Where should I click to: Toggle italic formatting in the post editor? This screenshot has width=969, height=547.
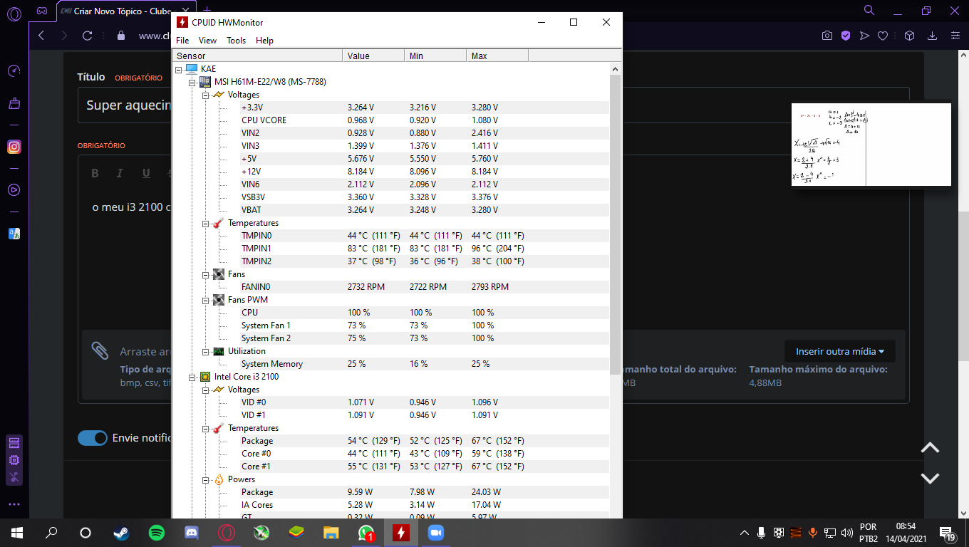tap(120, 173)
